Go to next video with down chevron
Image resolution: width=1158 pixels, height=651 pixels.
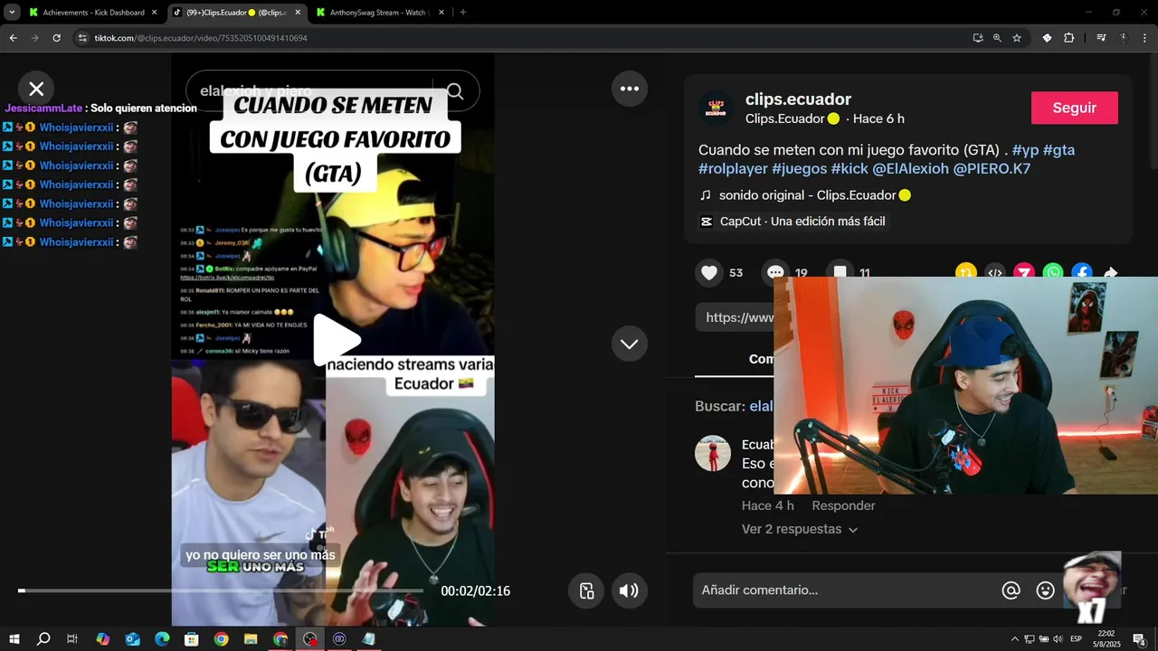(630, 344)
